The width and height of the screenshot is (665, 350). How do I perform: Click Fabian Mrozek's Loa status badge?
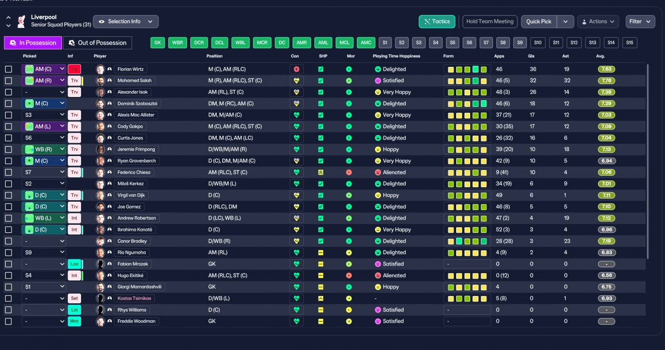[74, 264]
